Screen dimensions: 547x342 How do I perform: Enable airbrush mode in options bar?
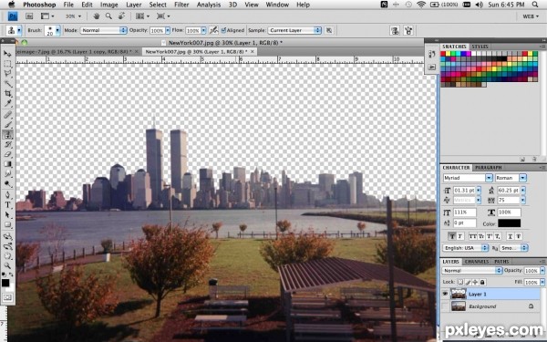click(214, 30)
